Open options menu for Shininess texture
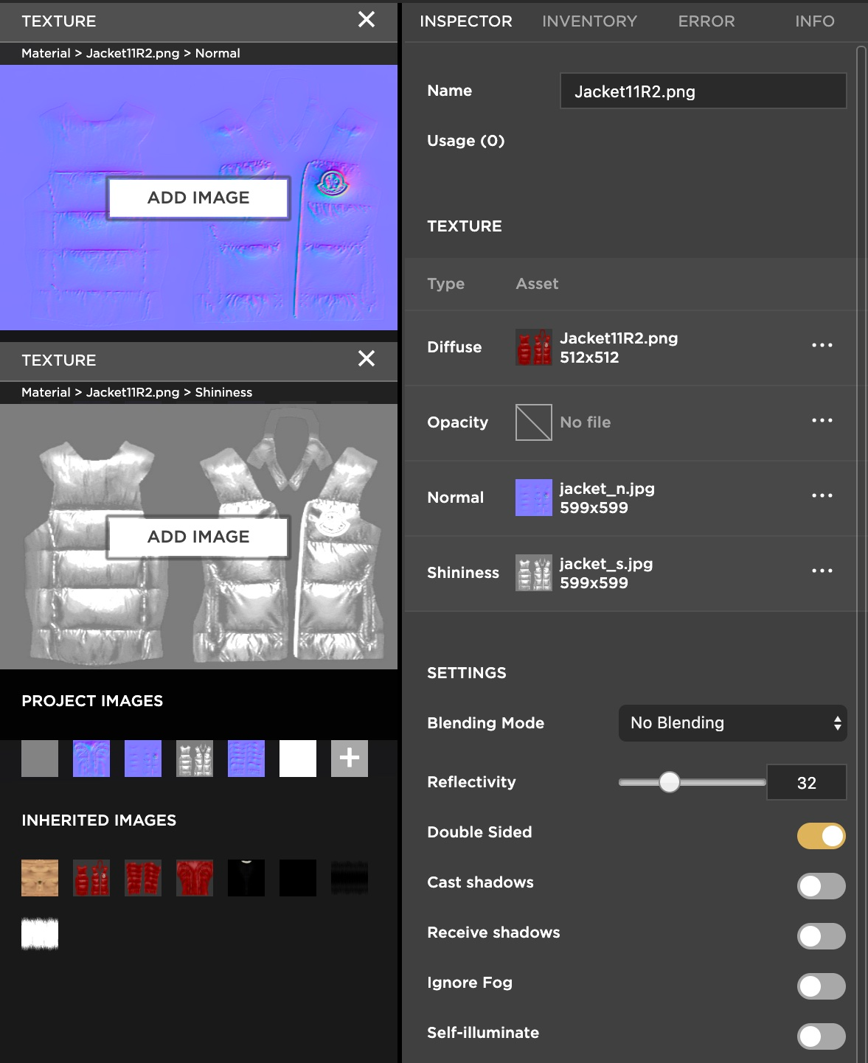Screen dimensions: 868x1063 pyautogui.click(x=822, y=571)
